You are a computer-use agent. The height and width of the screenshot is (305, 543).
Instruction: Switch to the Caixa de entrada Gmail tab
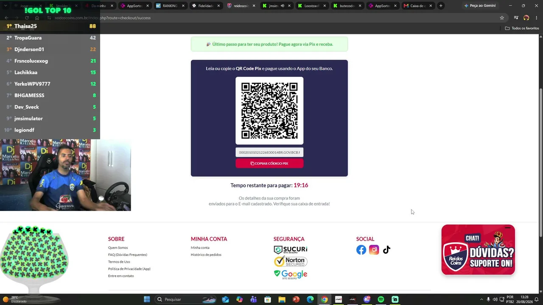tap(417, 6)
